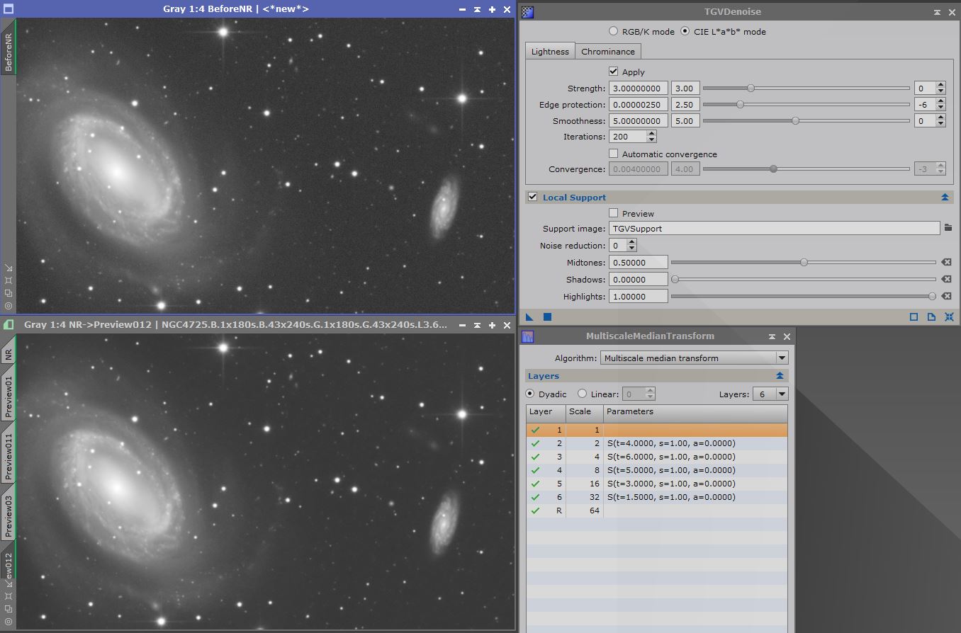The height and width of the screenshot is (633, 961).
Task: Click the zoom-to-fit icon in BeforeNR window
Action: (9, 280)
